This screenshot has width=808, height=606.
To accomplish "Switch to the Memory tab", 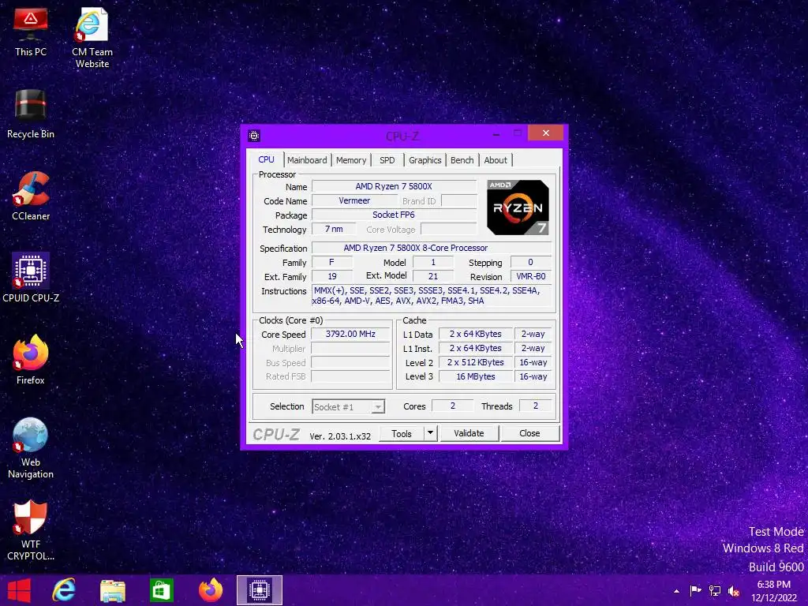I will coord(351,160).
